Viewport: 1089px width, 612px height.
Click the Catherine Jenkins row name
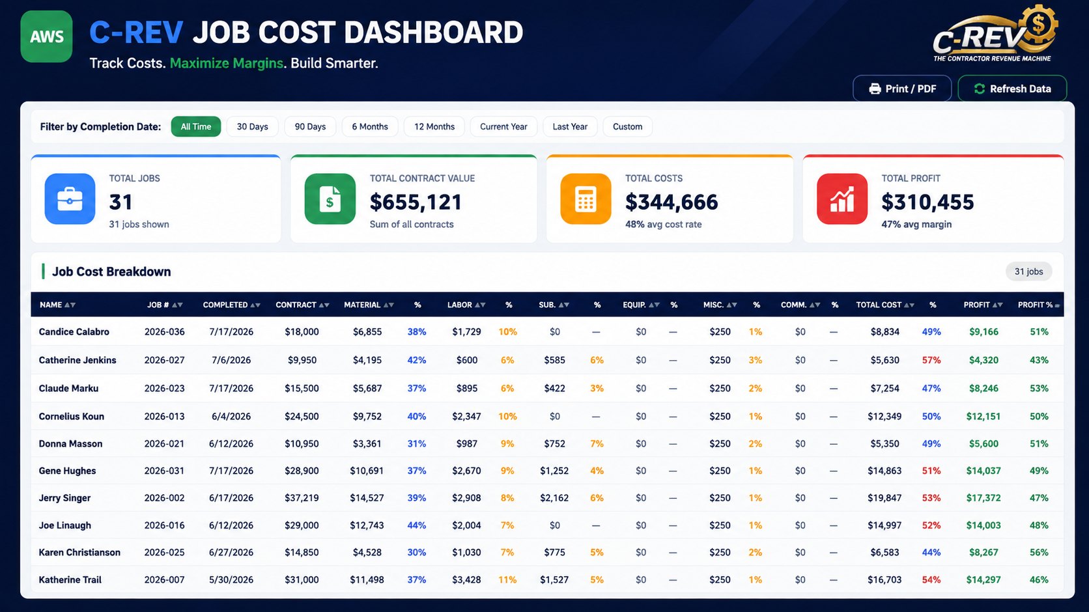click(x=78, y=360)
